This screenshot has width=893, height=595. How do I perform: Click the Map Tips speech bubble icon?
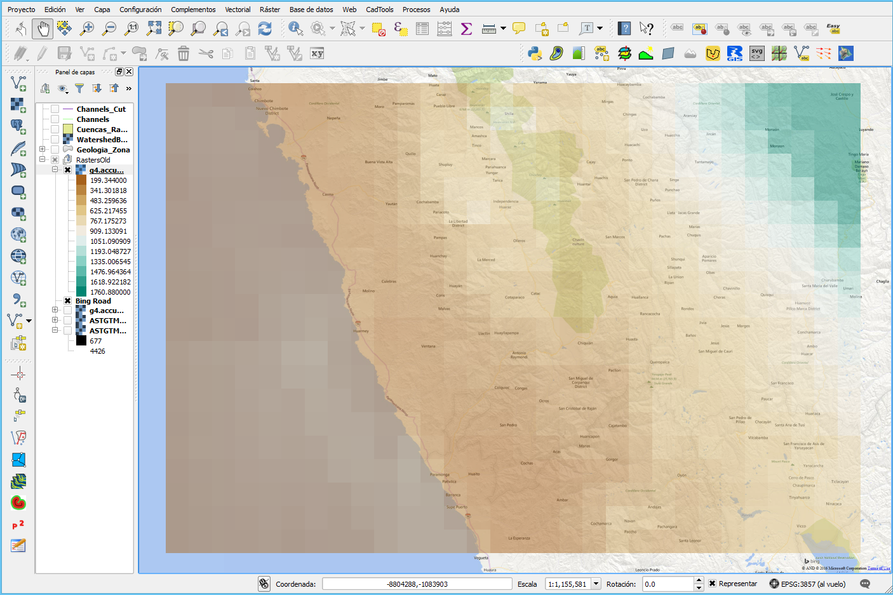(519, 29)
